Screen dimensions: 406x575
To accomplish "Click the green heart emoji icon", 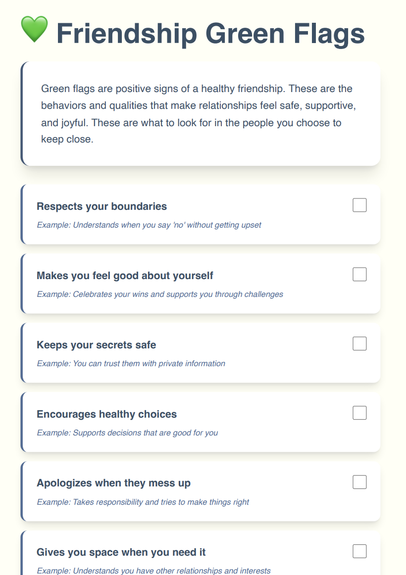I will point(34,30).
